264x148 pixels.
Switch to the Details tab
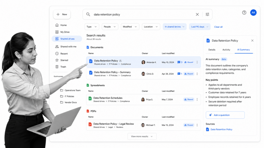212,50
